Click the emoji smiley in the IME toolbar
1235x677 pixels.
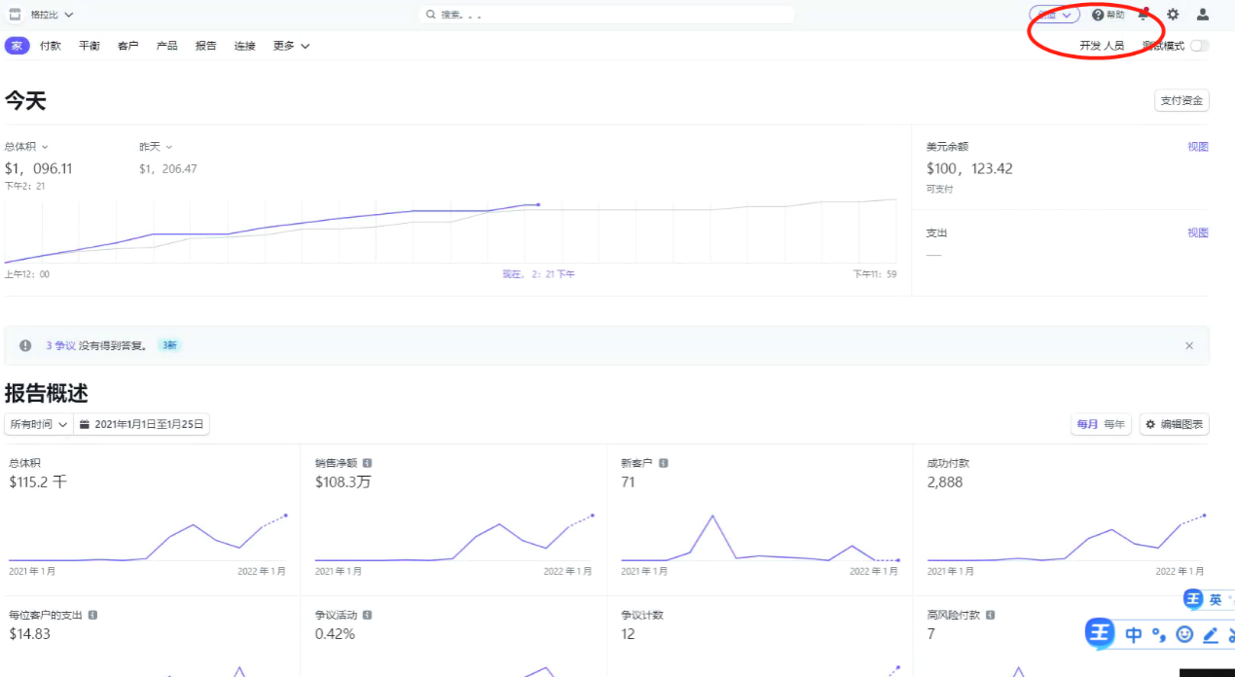tap(1184, 634)
